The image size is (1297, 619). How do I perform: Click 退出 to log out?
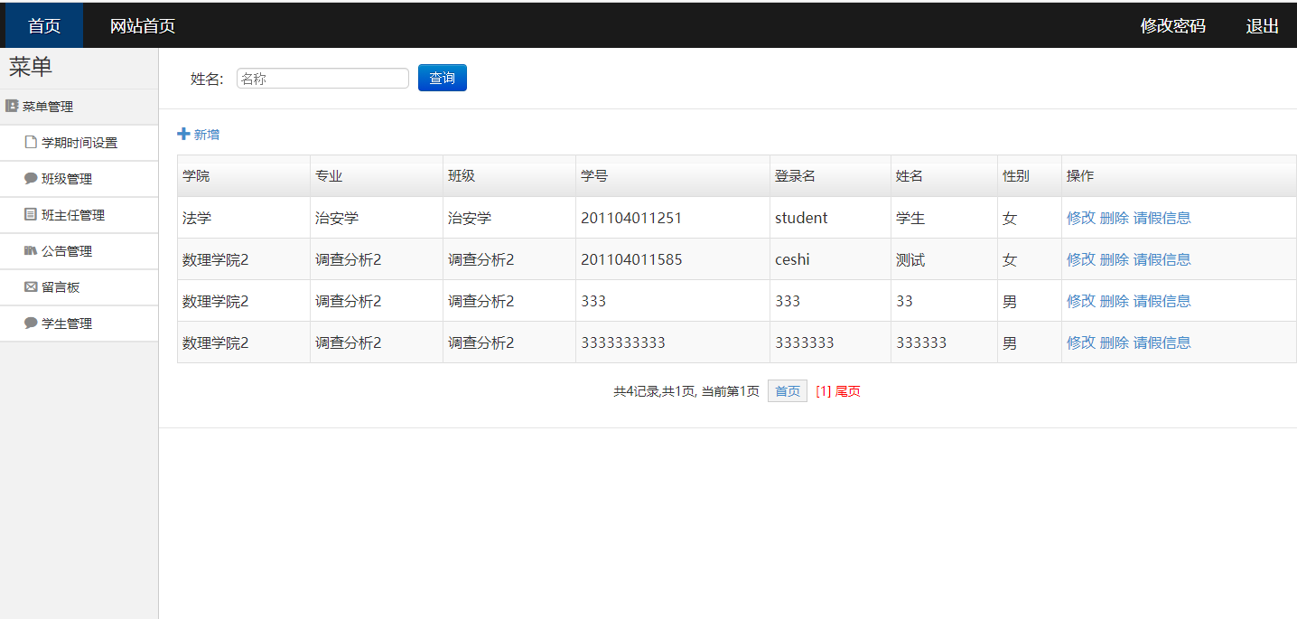[x=1261, y=26]
